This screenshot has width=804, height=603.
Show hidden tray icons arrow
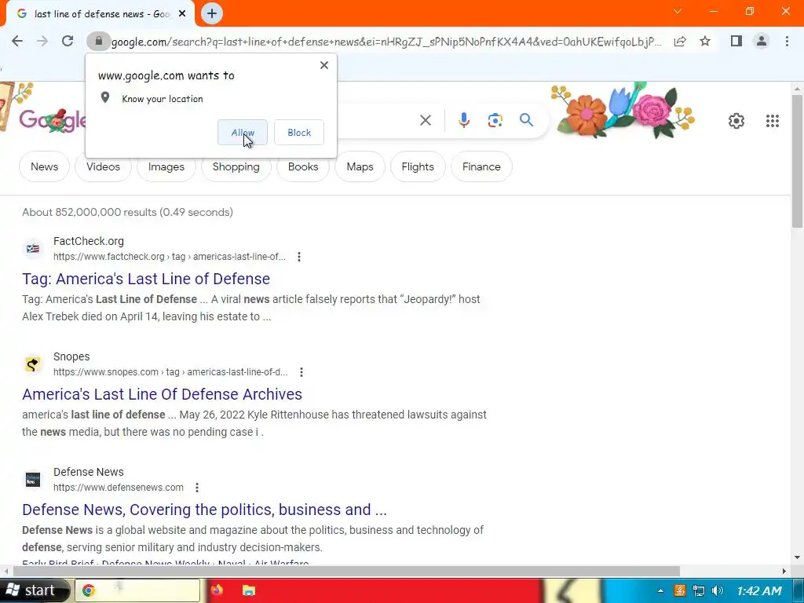point(660,590)
